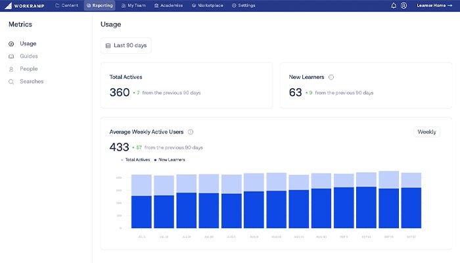Viewport: 460px width, 263px height.
Task: Open Guides metrics in the sidebar
Action: (29, 57)
